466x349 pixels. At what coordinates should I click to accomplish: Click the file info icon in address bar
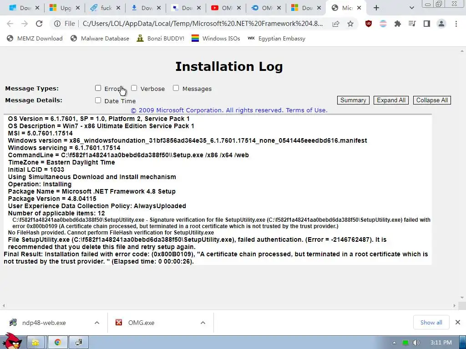(57, 24)
